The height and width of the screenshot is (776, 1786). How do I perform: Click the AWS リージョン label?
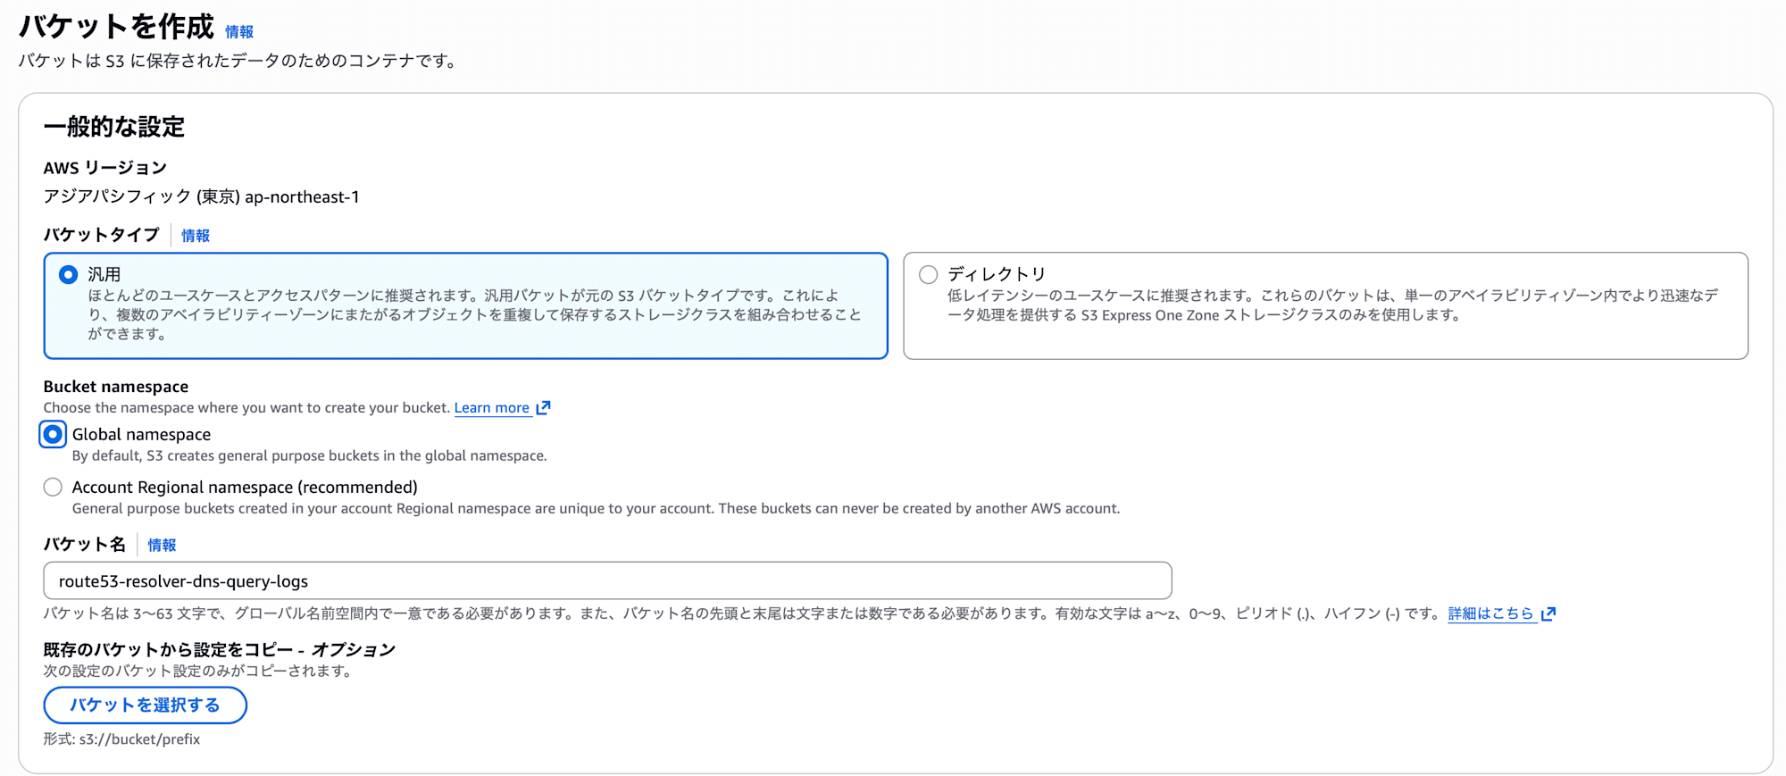105,168
